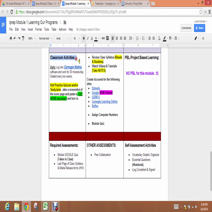Insert a link with chain icon
212x212 pixels.
[x=103, y=38]
